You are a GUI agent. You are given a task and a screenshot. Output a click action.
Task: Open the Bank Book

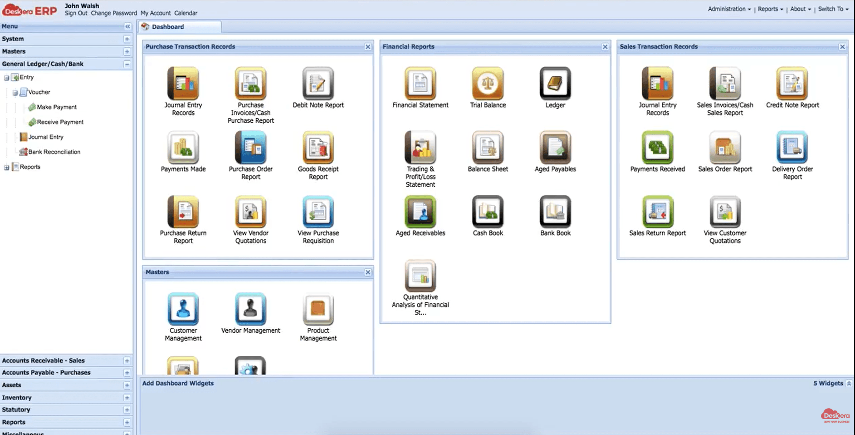[x=555, y=212]
